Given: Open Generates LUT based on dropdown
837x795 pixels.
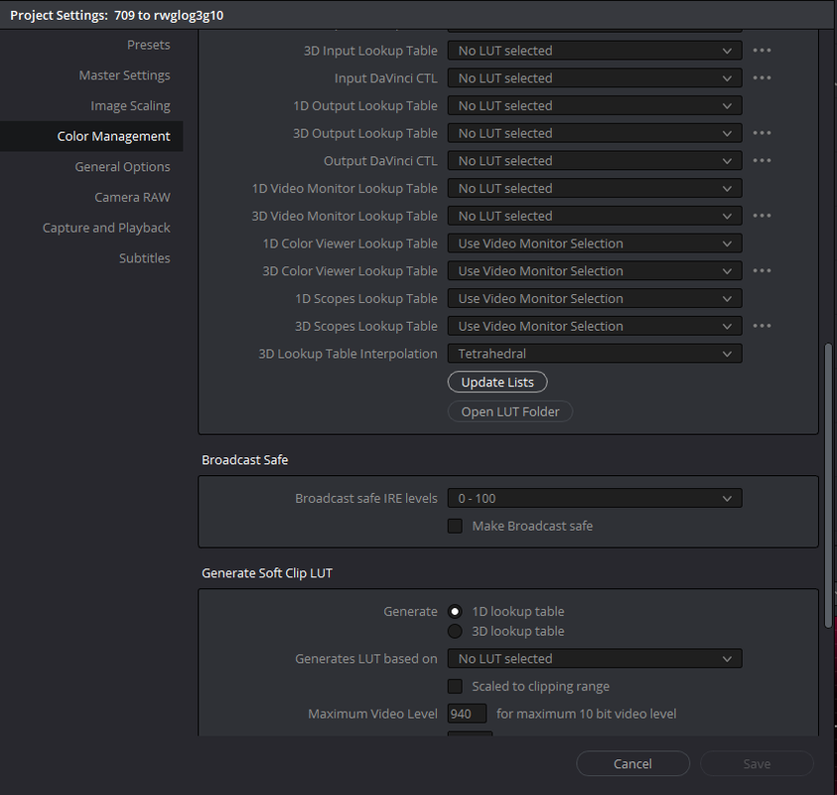Looking at the screenshot, I should pyautogui.click(x=595, y=659).
